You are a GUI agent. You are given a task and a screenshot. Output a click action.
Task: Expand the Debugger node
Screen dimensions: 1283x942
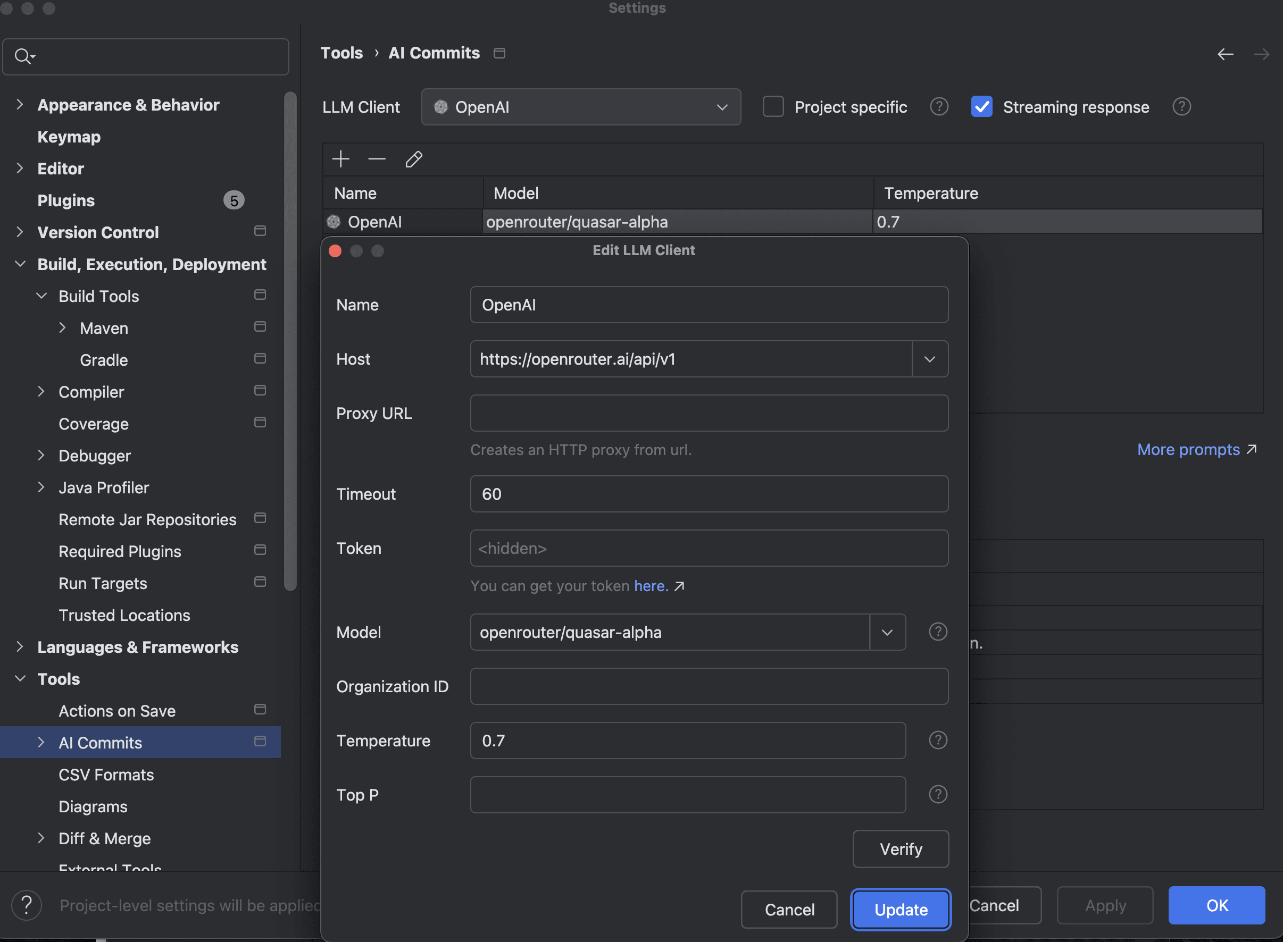[x=41, y=456]
